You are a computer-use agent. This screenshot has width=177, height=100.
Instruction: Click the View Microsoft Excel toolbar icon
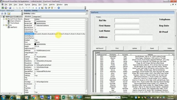coord(2,8)
